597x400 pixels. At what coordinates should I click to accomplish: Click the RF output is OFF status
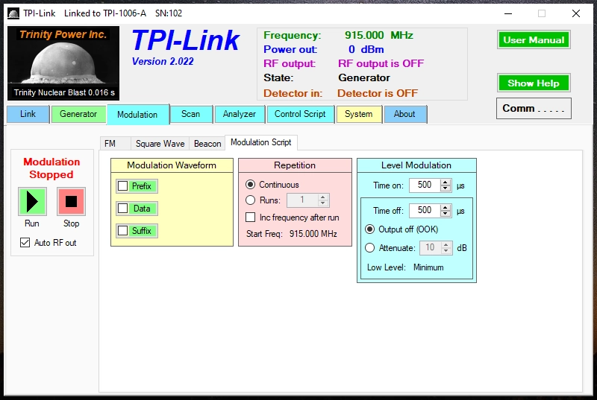click(x=381, y=63)
